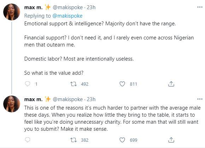Click second tweet's profile picture
Image resolution: width=205 pixels, height=148 pixels.
coord(12,104)
